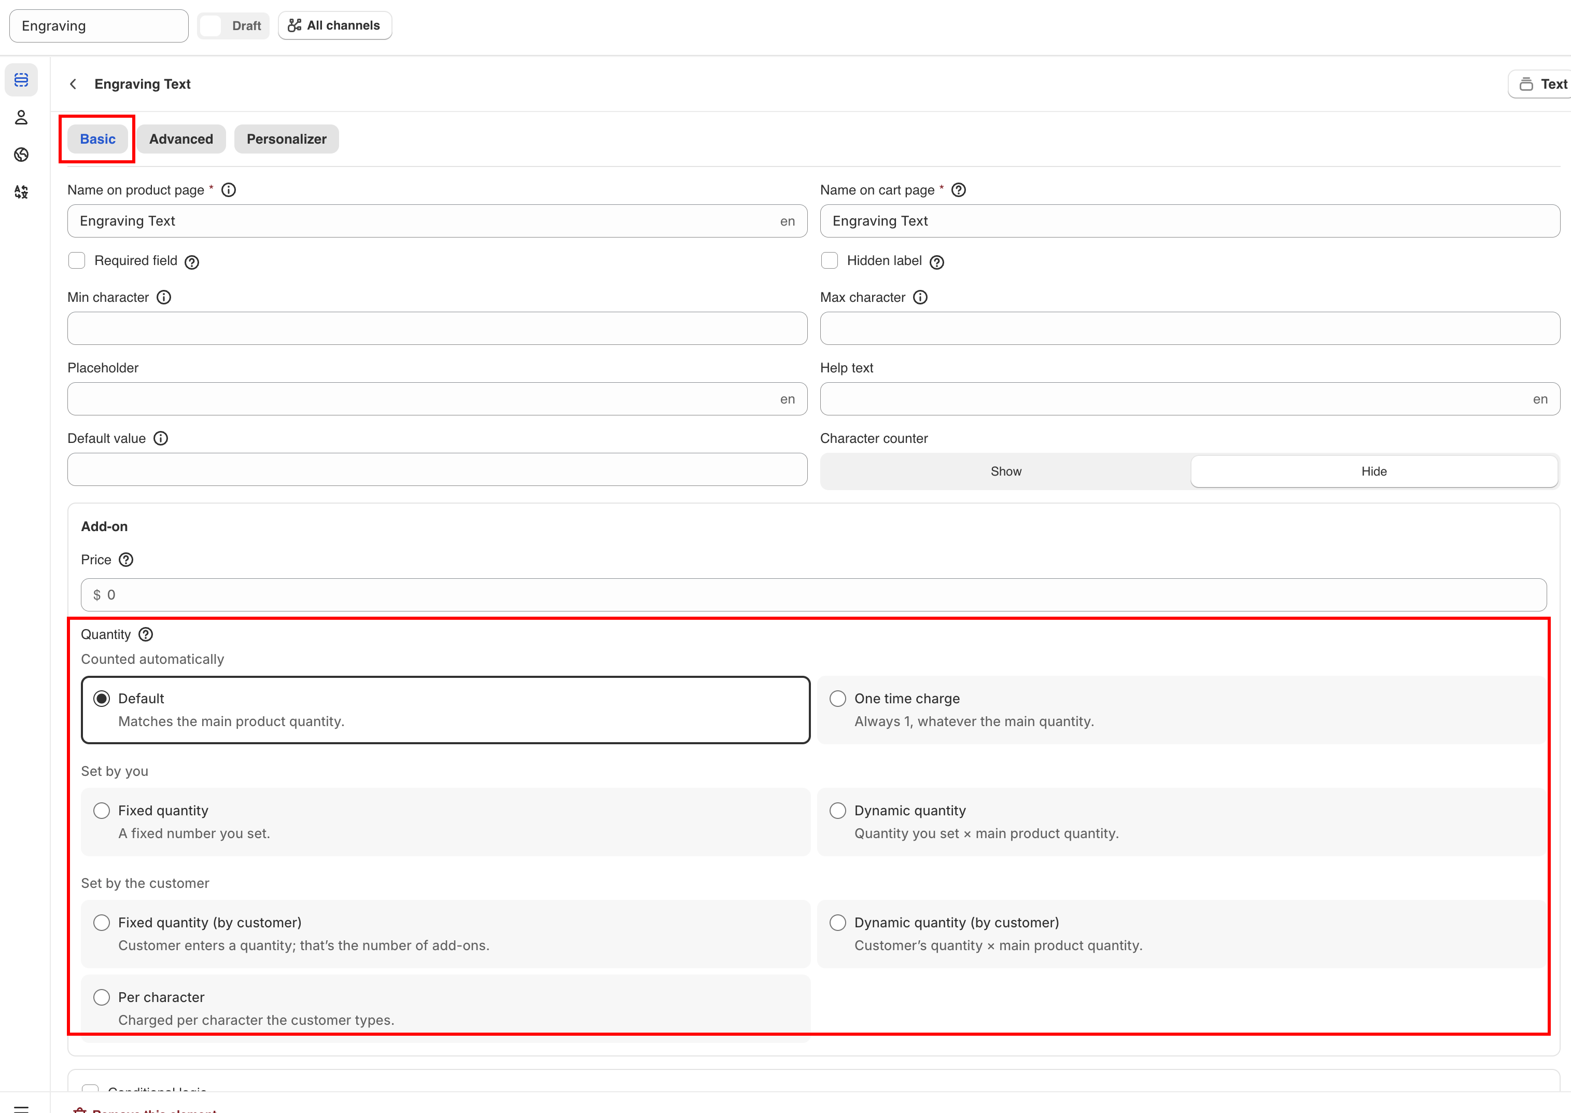This screenshot has width=1571, height=1113.
Task: Click help icon beside Quantity label
Action: [x=146, y=635]
